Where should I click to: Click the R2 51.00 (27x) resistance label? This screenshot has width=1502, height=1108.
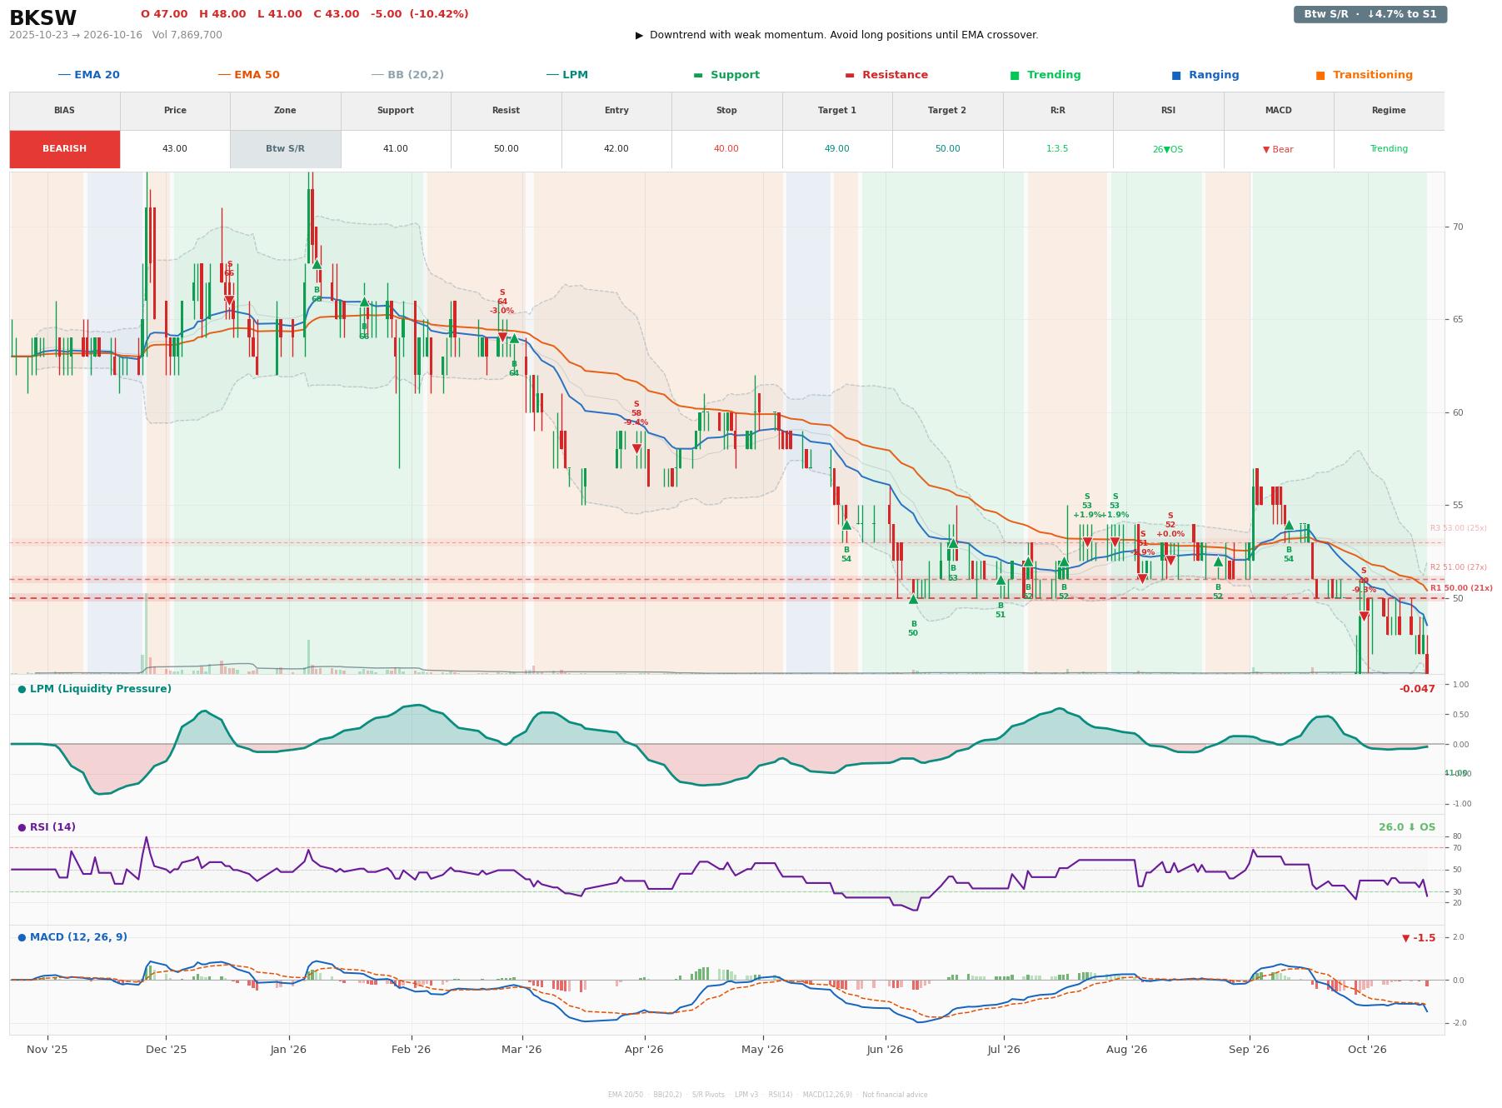1458,567
